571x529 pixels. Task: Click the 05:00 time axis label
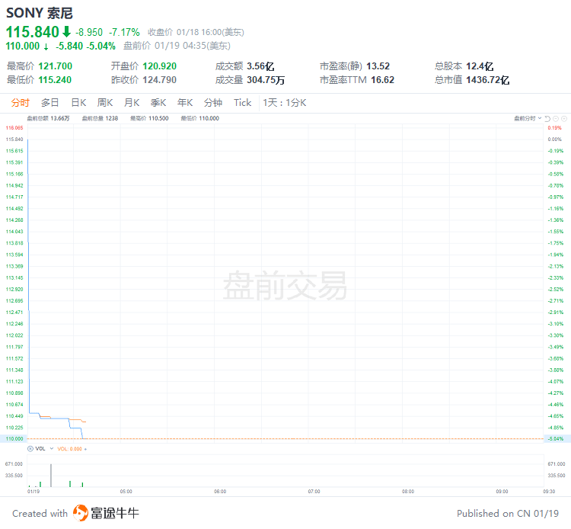point(126,492)
